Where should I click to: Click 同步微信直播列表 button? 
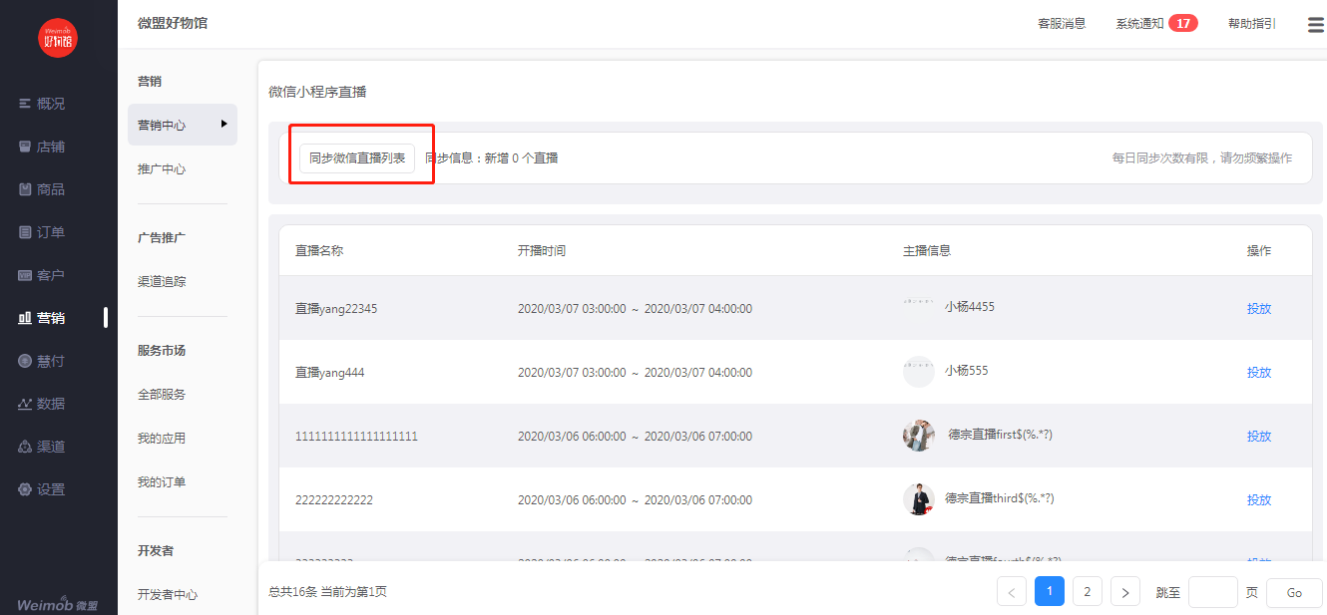(x=357, y=157)
